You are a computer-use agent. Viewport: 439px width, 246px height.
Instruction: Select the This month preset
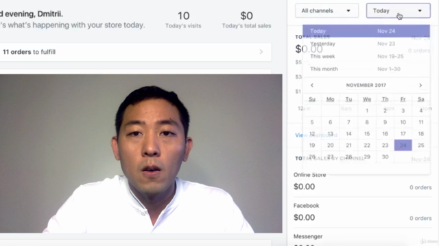366,69
